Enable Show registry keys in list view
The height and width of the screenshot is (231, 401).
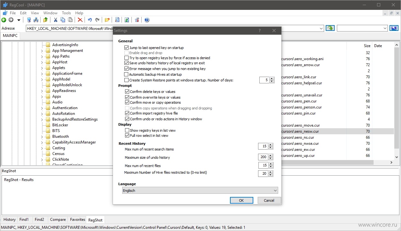click(x=127, y=130)
